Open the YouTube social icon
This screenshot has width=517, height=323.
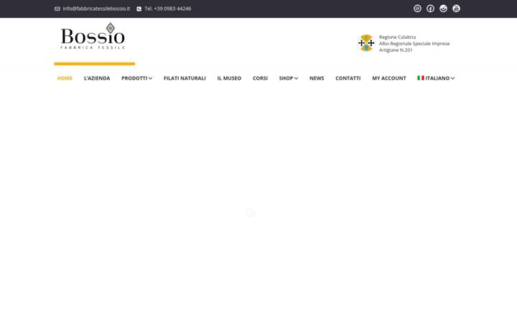click(x=456, y=9)
